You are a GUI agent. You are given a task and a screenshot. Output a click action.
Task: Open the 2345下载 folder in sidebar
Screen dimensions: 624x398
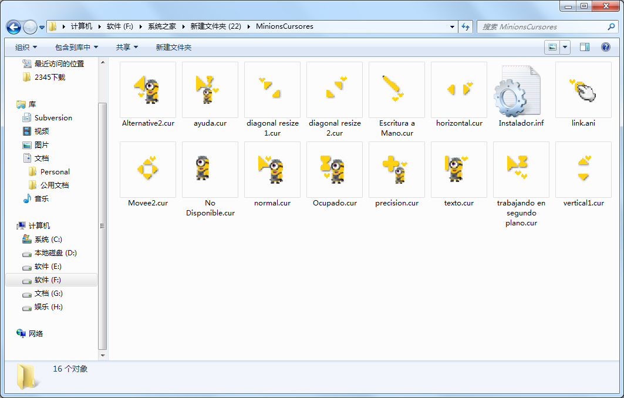44,77
